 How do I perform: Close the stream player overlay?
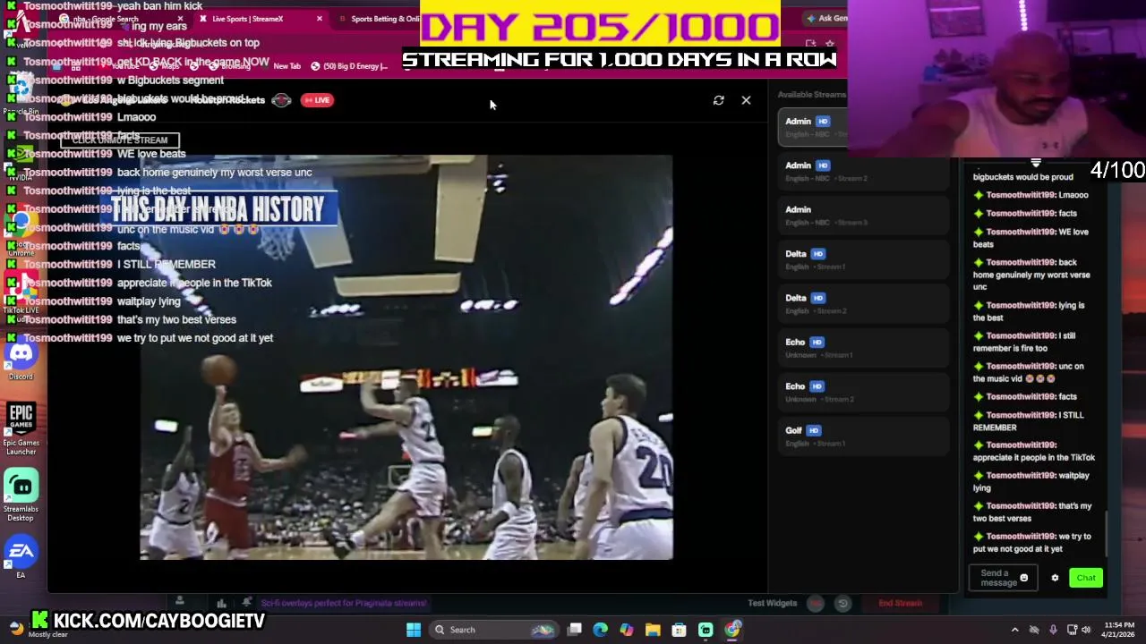coord(746,100)
